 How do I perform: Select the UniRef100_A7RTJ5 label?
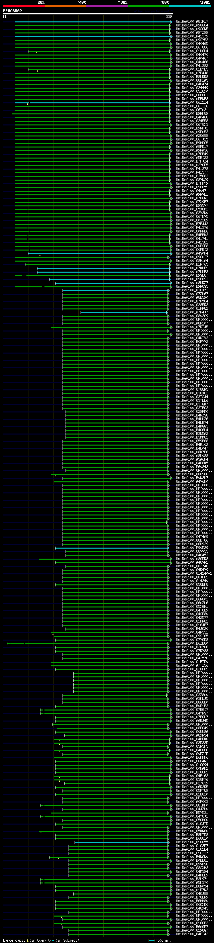(x=192, y=327)
